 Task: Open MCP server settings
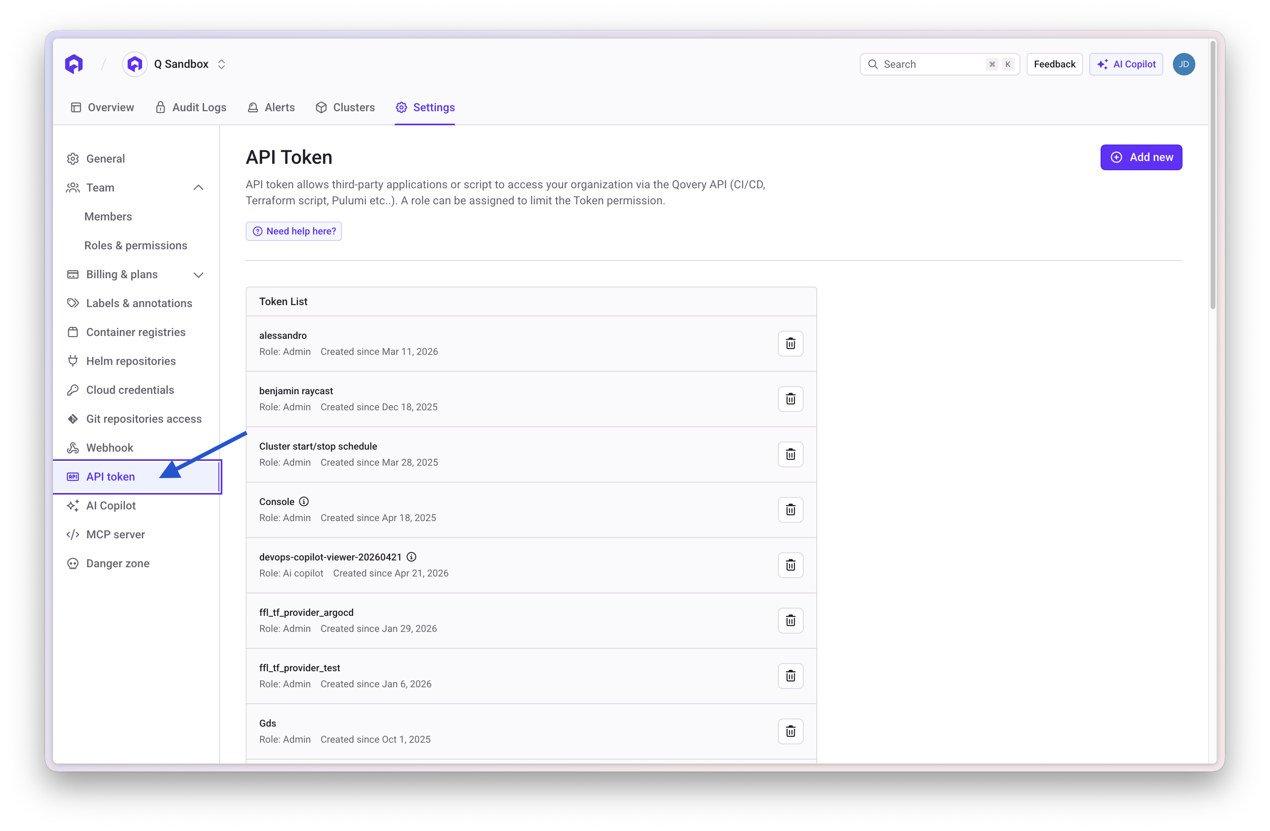coord(136,534)
